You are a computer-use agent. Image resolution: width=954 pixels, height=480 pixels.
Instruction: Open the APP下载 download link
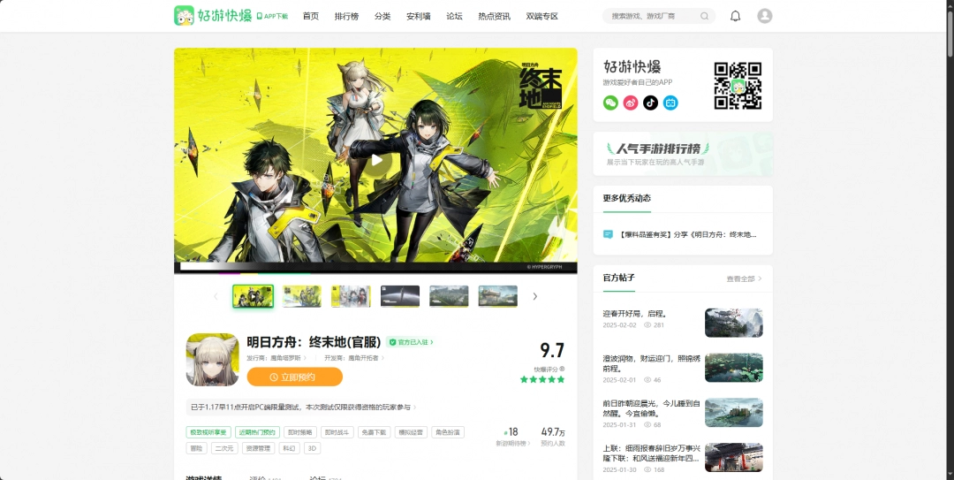coord(272,17)
